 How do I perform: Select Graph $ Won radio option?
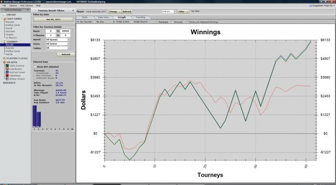pos(114,22)
